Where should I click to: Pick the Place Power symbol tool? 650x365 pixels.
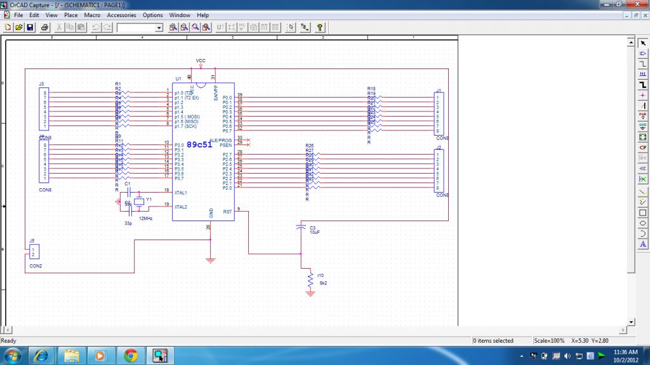click(x=642, y=115)
